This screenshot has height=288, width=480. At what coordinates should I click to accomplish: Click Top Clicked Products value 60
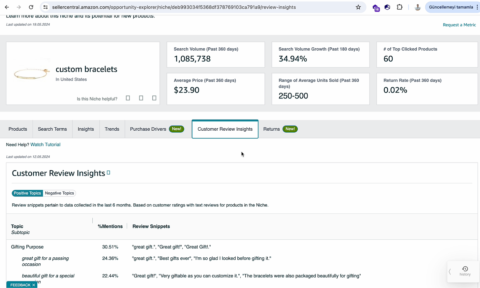pyautogui.click(x=388, y=59)
